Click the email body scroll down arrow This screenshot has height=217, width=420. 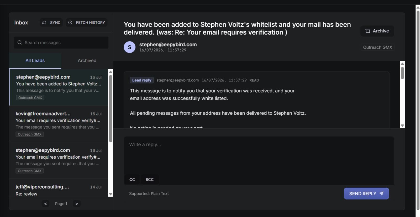tap(402, 126)
